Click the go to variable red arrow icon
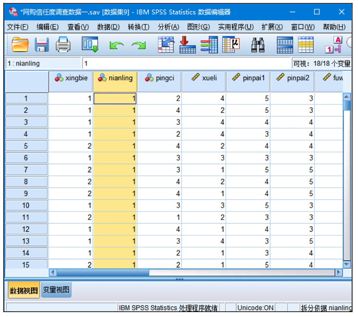The height and width of the screenshot is (317, 358). [x=188, y=45]
